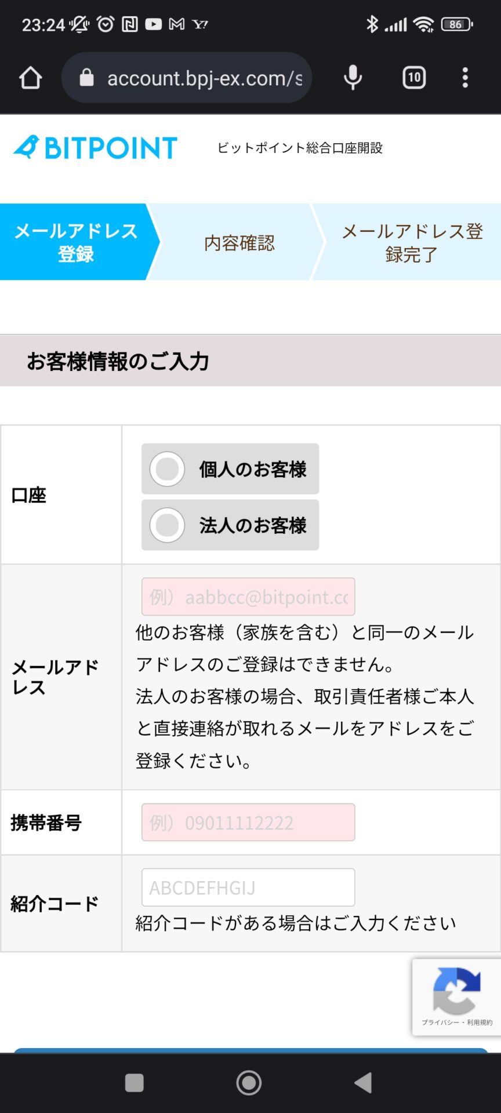The image size is (501, 1113).
Task: Focus the 携帯番号 phone number field
Action: tap(248, 822)
